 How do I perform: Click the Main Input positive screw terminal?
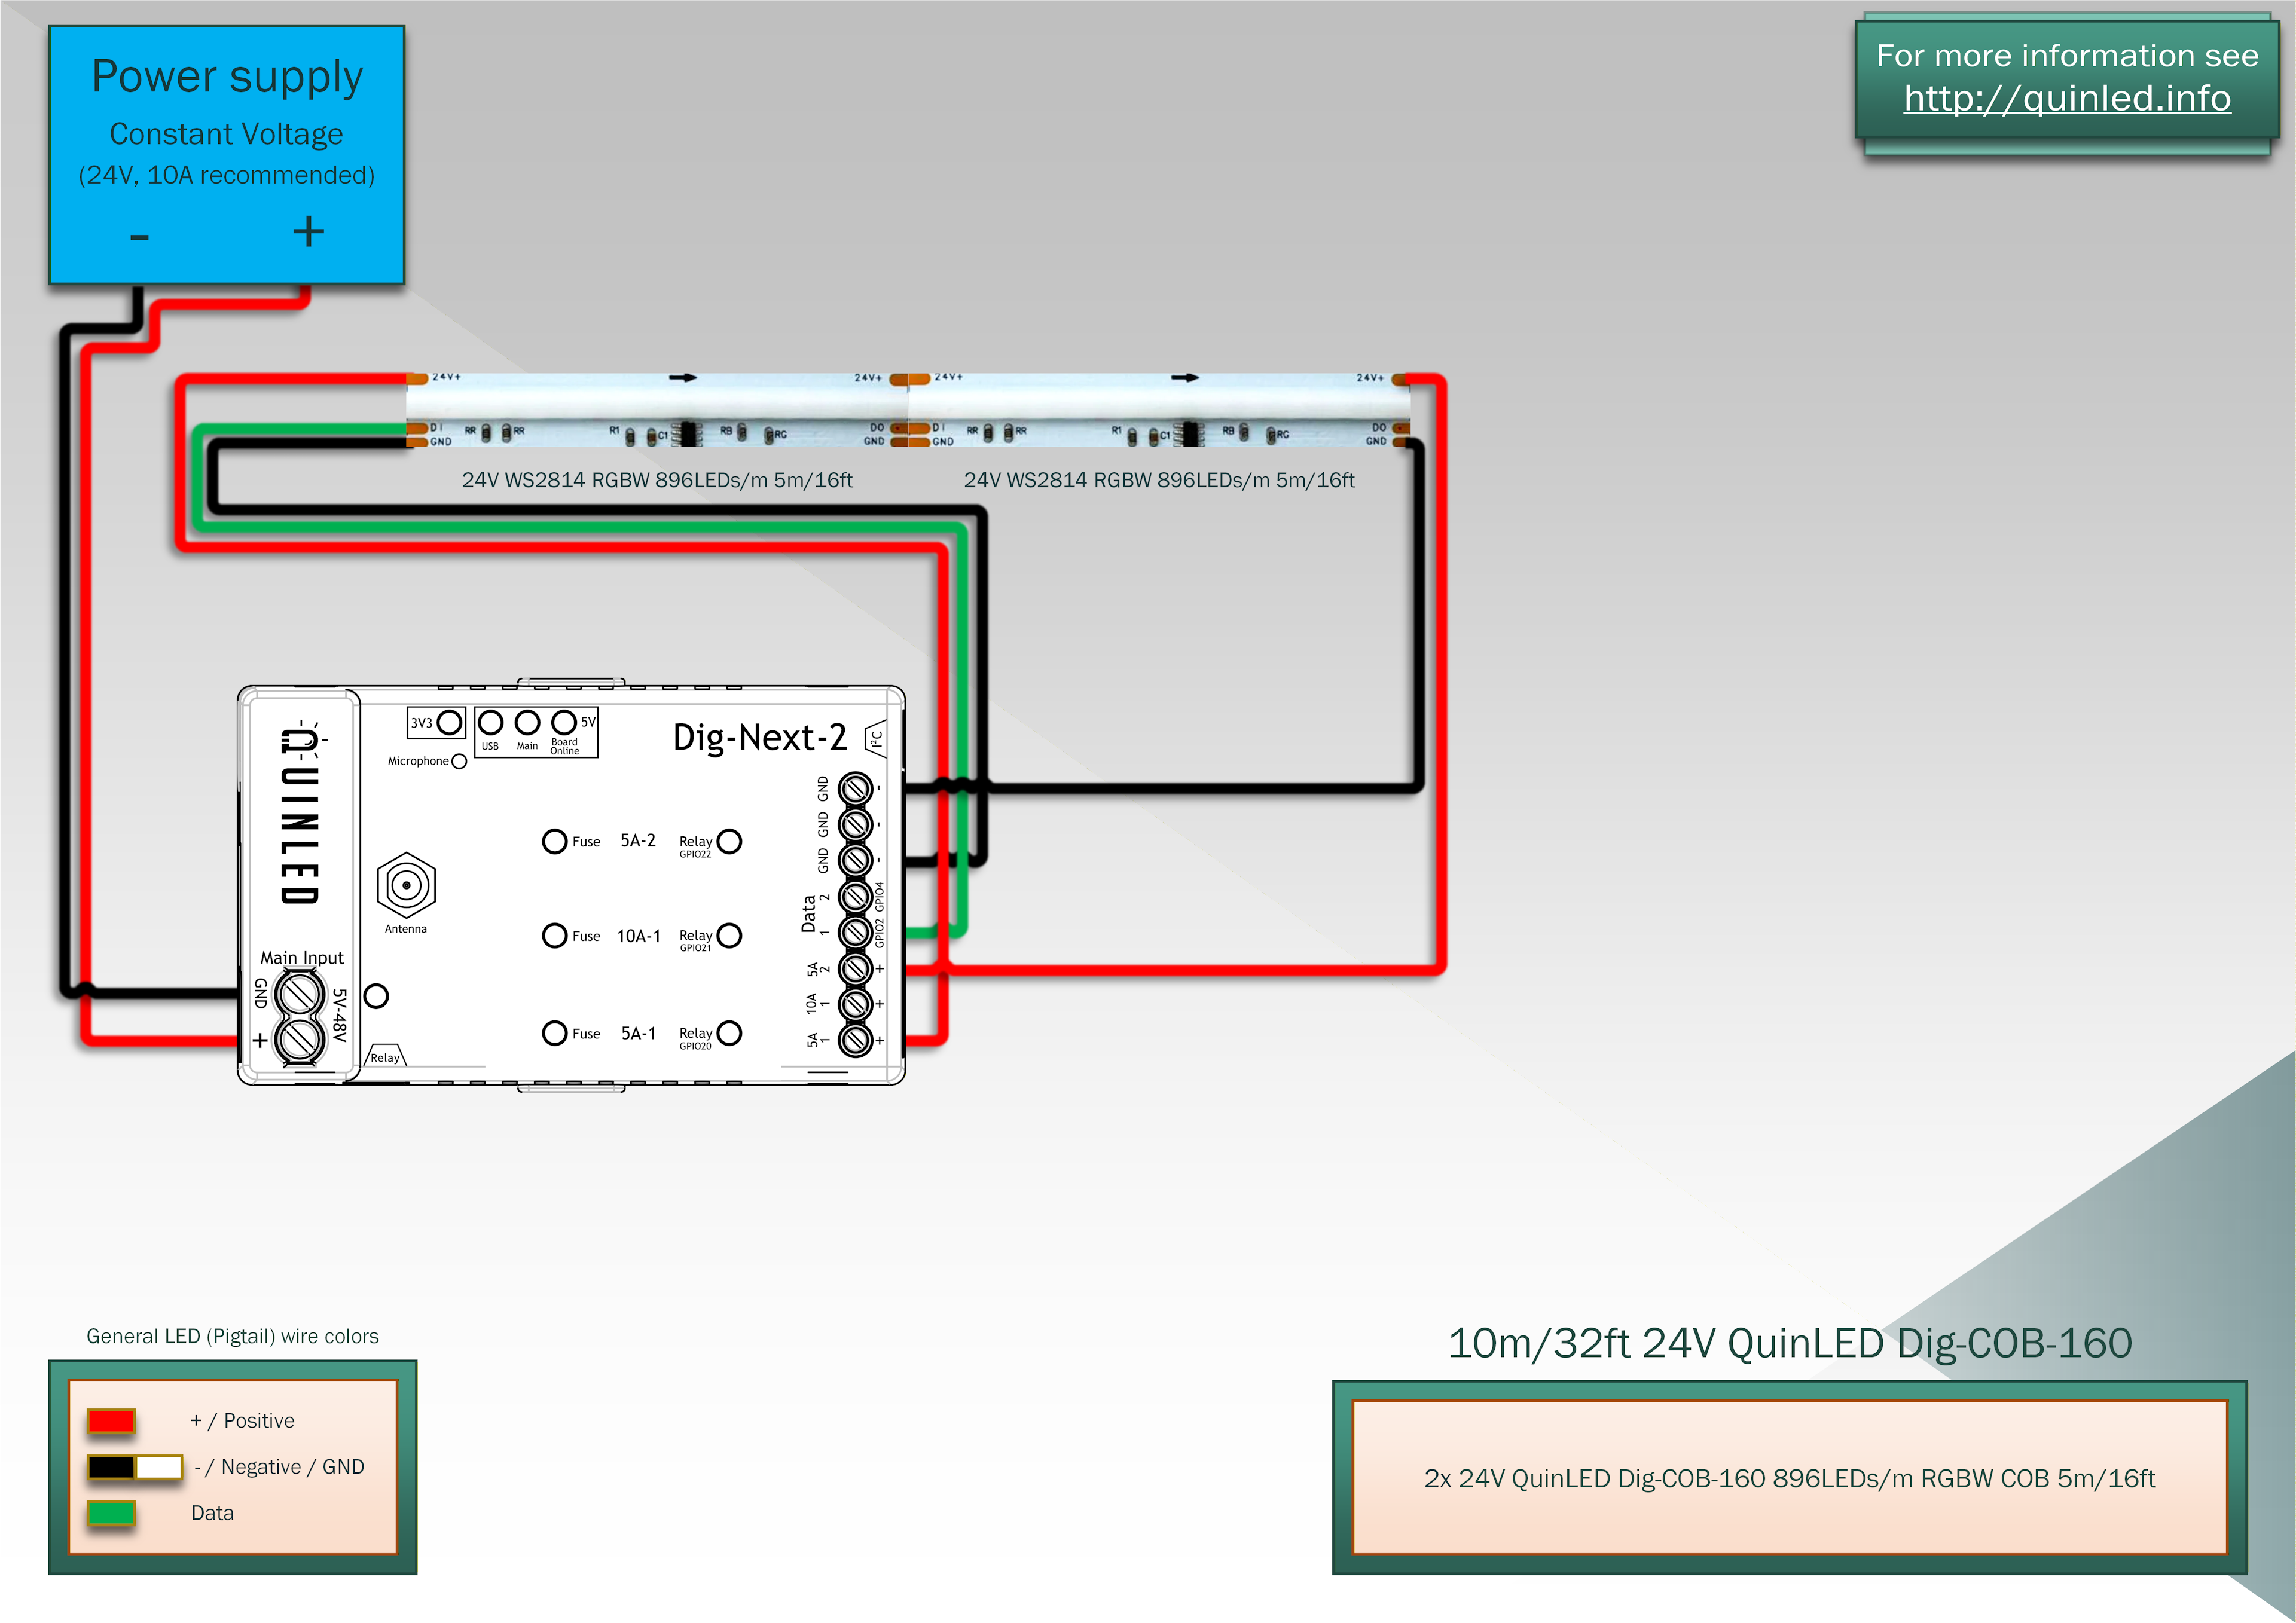coord(299,1040)
